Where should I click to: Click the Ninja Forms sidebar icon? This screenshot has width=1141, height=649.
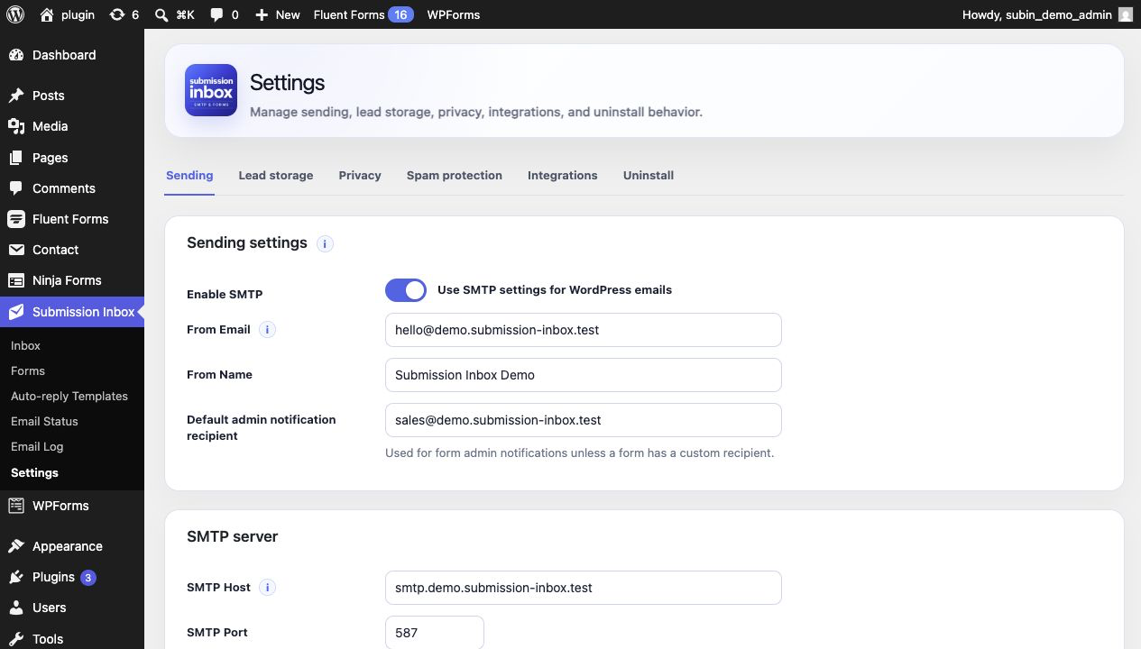[16, 280]
